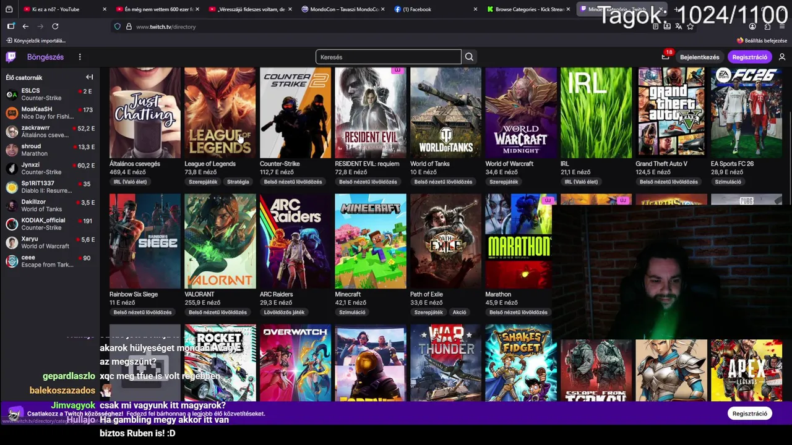This screenshot has width=792, height=445.
Task: Focus the Keresés search field
Action: tap(389, 57)
